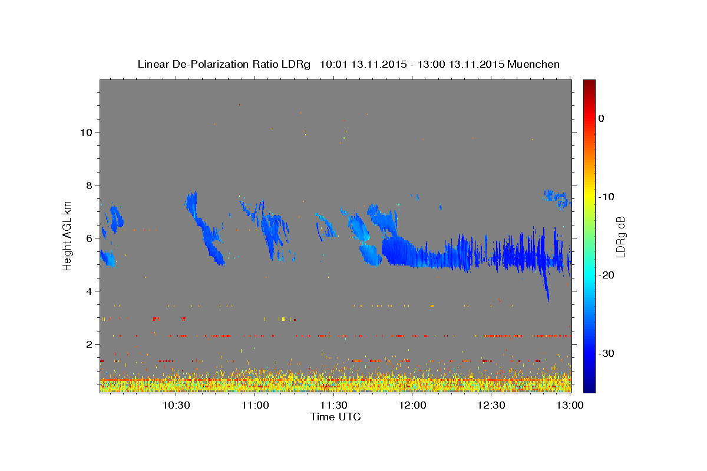The image size is (707, 471).
Task: Click the height axis label 4
Action: (89, 291)
